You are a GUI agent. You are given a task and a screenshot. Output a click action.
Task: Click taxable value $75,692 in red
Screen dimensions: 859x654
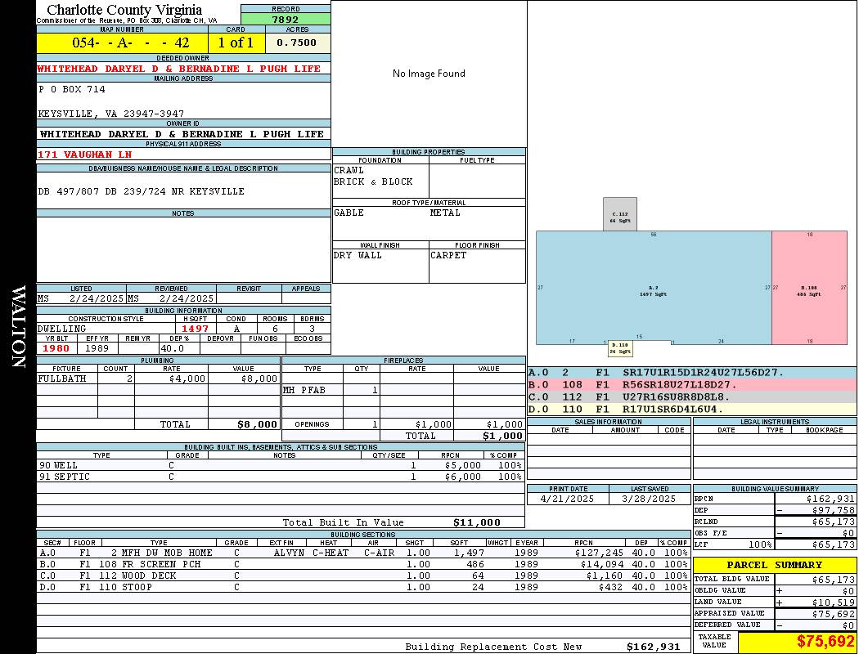point(825,642)
